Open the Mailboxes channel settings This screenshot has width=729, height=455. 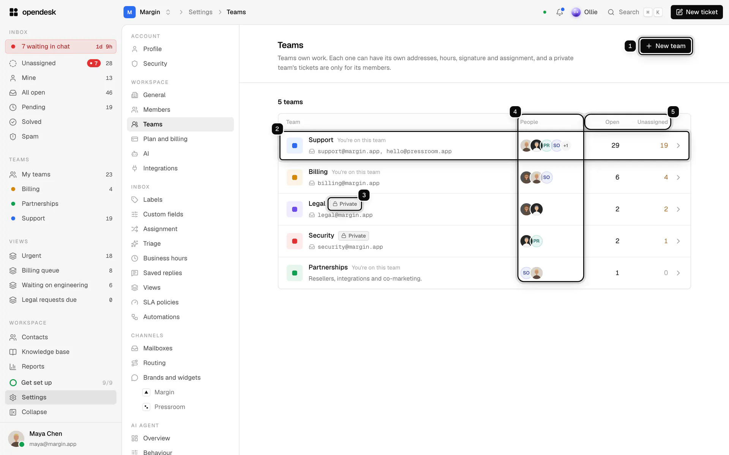pyautogui.click(x=180, y=348)
